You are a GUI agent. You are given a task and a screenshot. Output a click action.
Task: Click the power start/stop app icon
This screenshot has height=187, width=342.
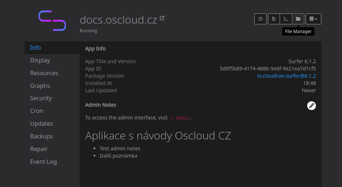click(260, 19)
